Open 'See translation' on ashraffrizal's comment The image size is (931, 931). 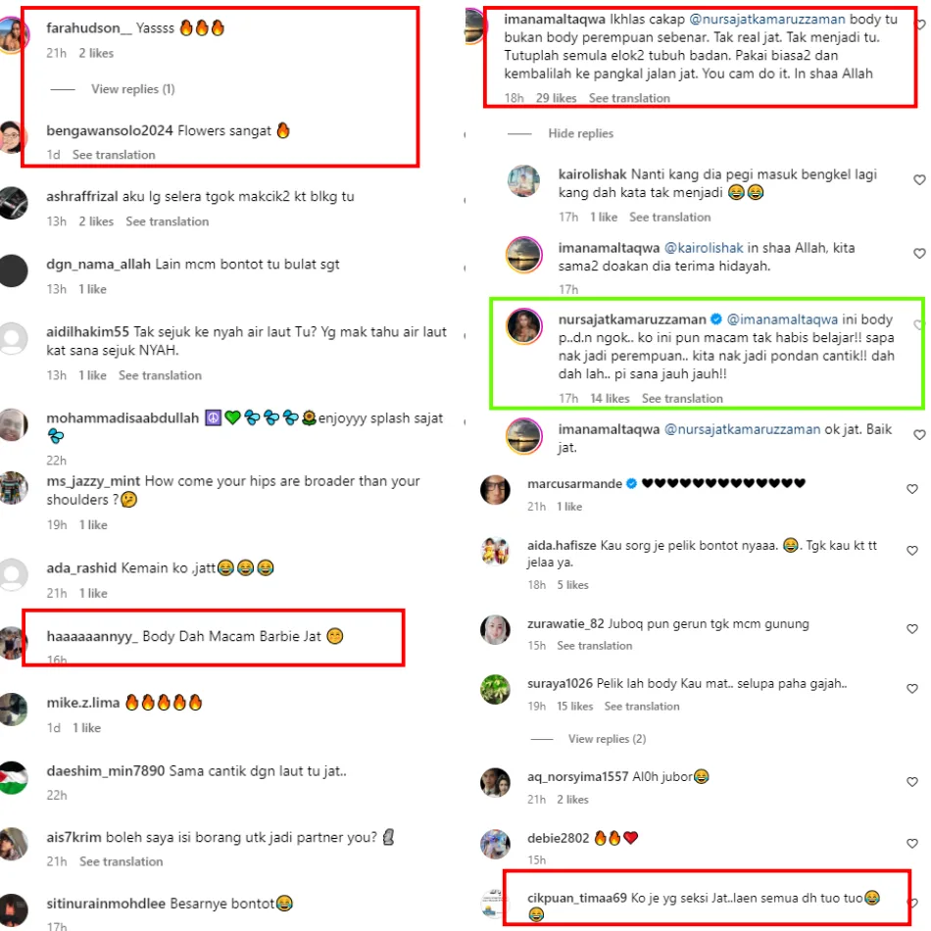coord(167,221)
